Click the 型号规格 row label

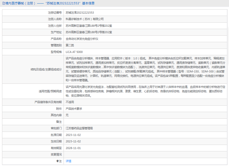pyautogui.click(x=56, y=52)
